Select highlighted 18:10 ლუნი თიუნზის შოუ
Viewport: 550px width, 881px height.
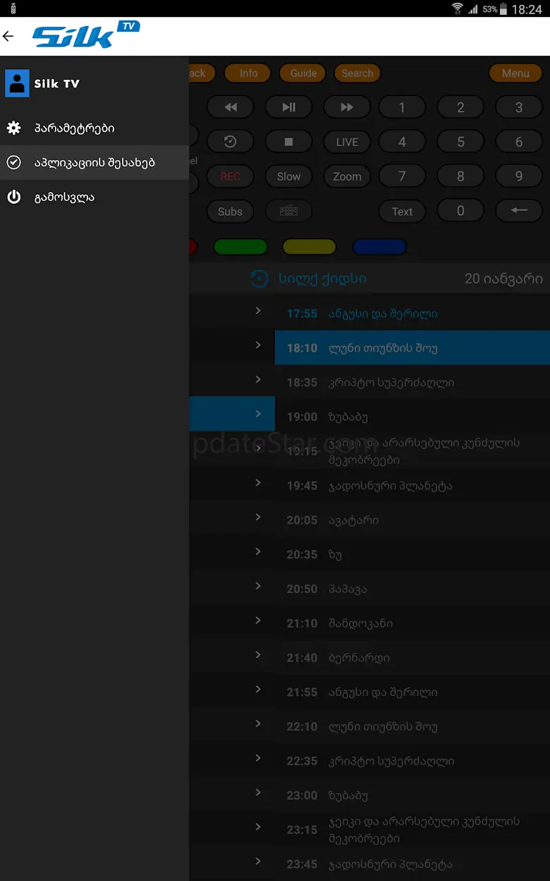[412, 348]
